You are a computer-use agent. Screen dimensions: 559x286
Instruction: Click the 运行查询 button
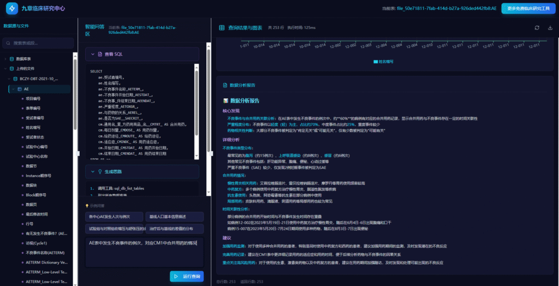[187, 277]
